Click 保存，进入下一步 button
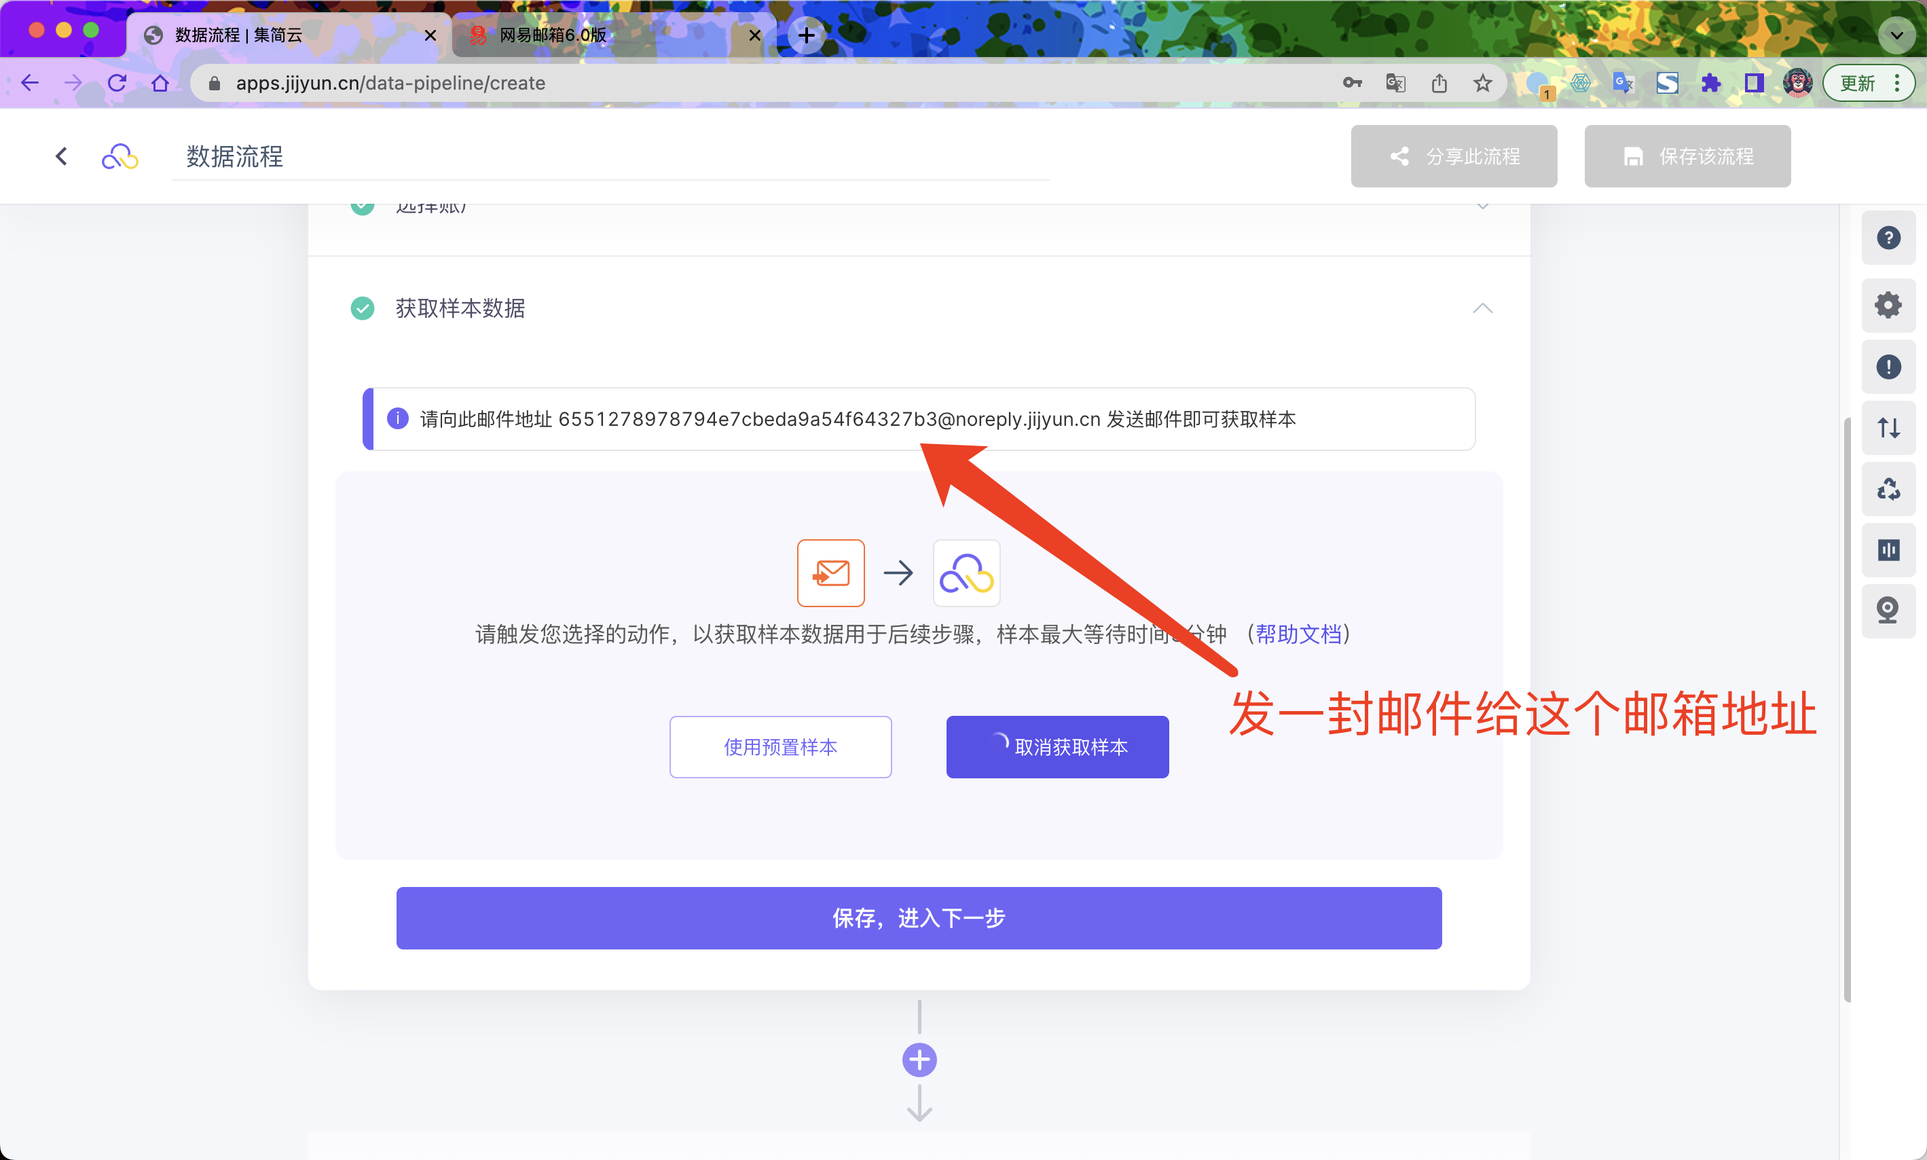The image size is (1927, 1160). click(x=918, y=918)
